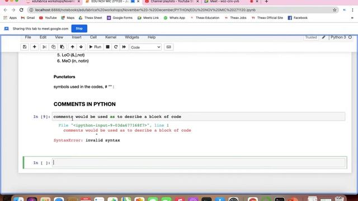Open the Meets Link bookmark
The width and height of the screenshot is (358, 201).
point(148,18)
